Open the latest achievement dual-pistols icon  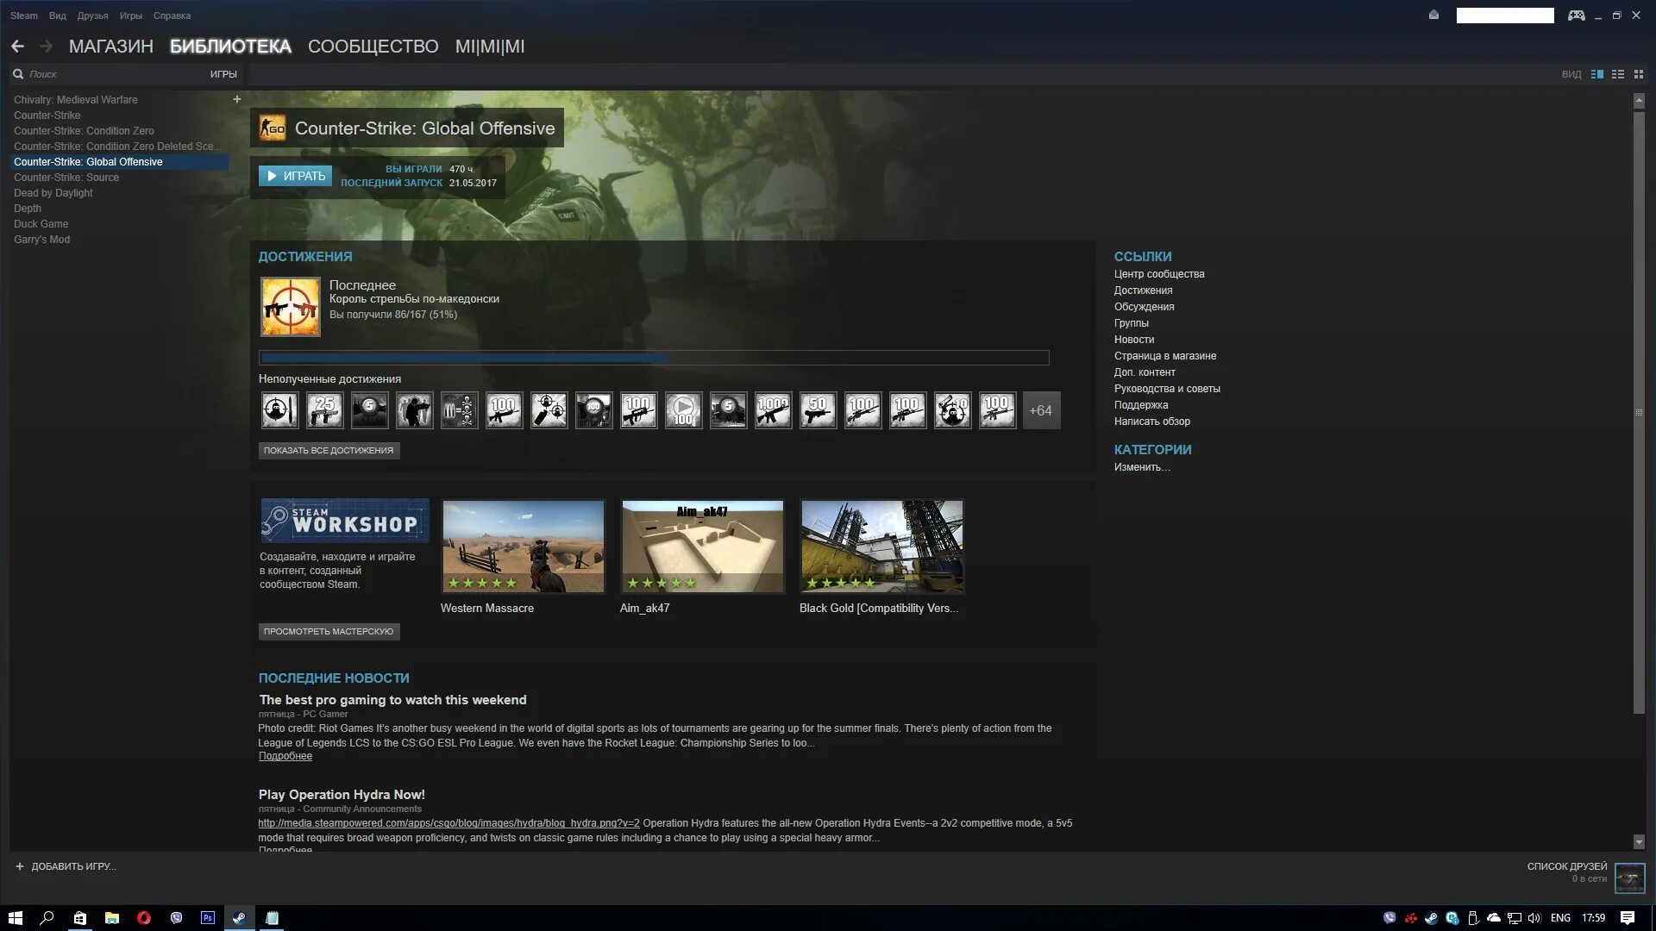(291, 307)
